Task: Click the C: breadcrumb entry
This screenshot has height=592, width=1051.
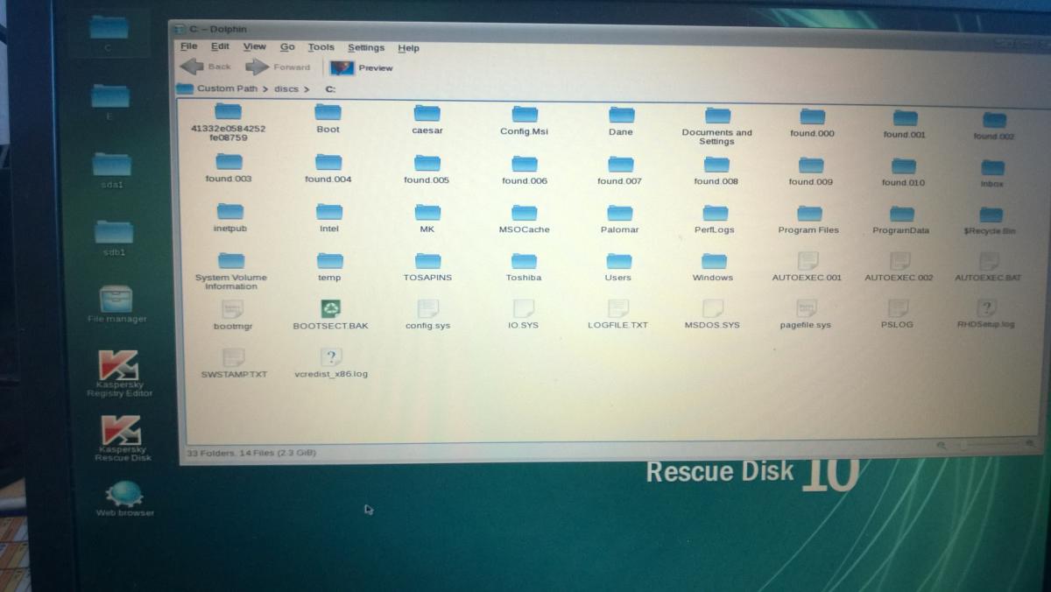Action: 331,89
